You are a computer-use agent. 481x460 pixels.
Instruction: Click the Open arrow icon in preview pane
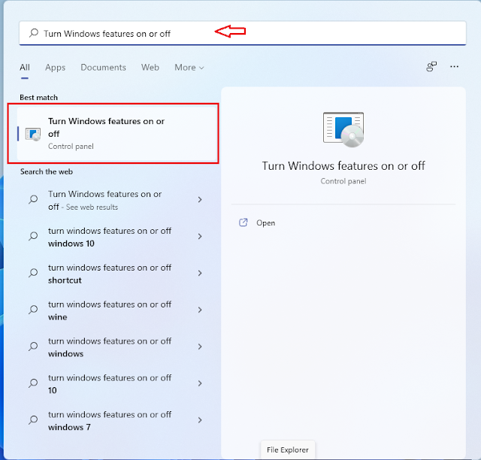point(243,222)
